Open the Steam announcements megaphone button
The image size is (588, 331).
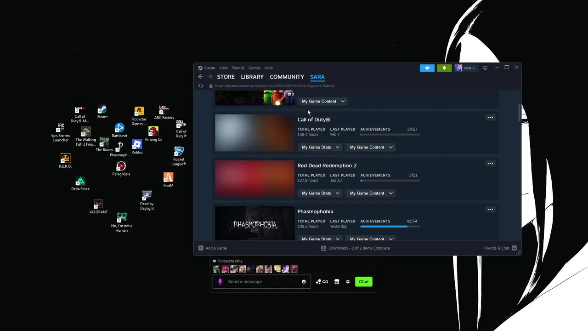pos(427,68)
